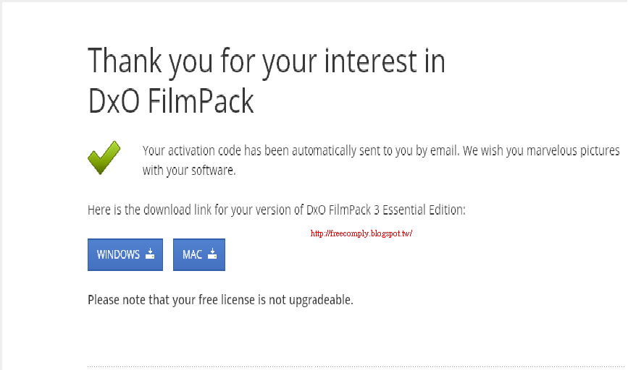Click the download arrow icon beside WINDOWS
Image resolution: width=628 pixels, height=370 pixels.
pos(150,254)
